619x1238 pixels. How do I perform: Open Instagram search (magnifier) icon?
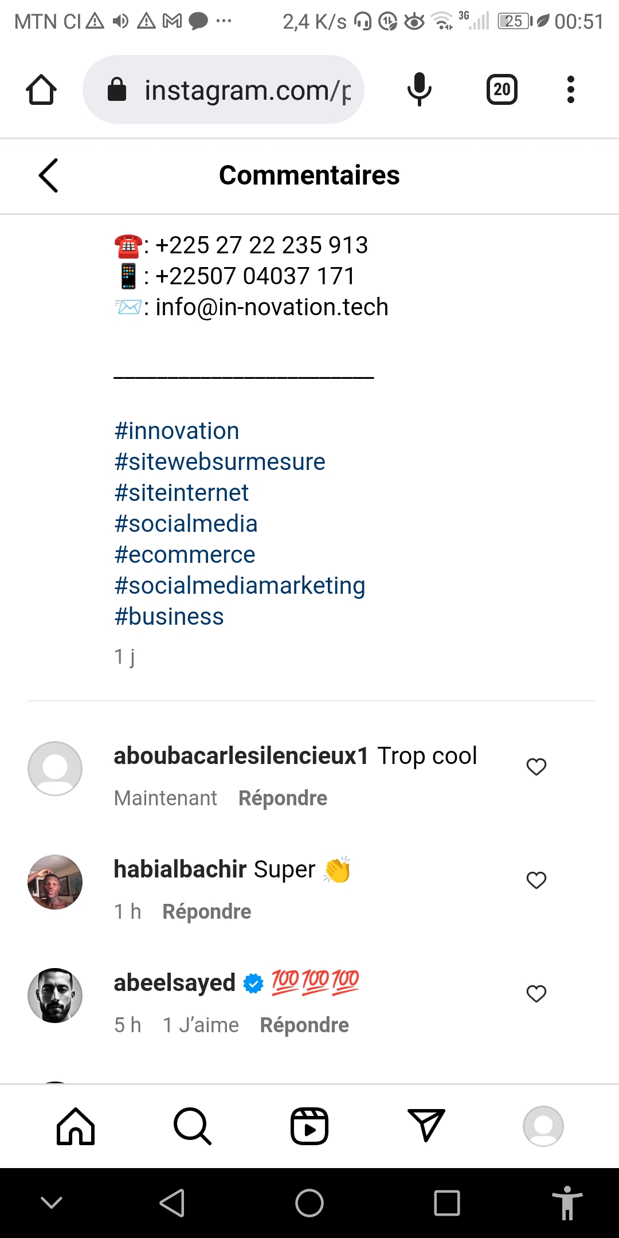coord(193,1126)
